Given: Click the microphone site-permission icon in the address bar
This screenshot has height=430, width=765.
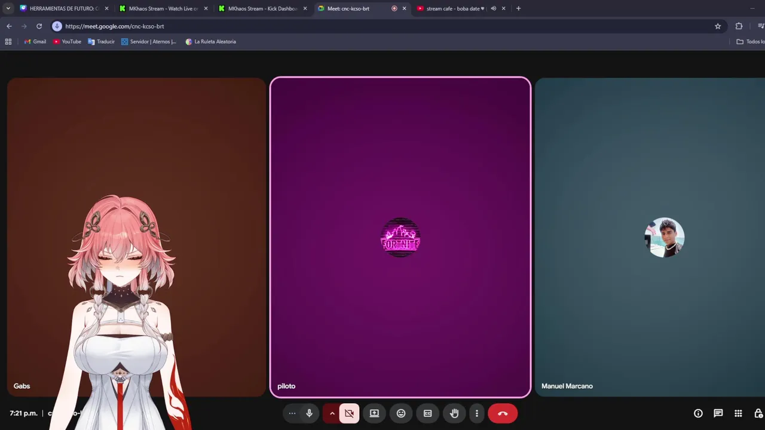Looking at the screenshot, I should tap(57, 26).
